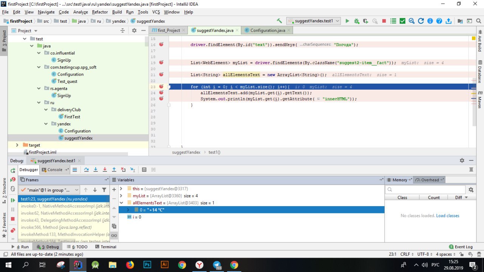Open thread selector "main"@1 dropdown

click(49, 190)
